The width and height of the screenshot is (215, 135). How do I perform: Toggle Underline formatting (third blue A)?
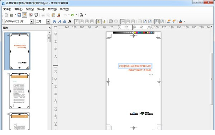(64, 21)
